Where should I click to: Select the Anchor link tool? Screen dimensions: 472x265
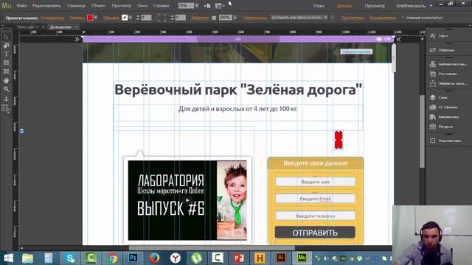tap(6, 99)
